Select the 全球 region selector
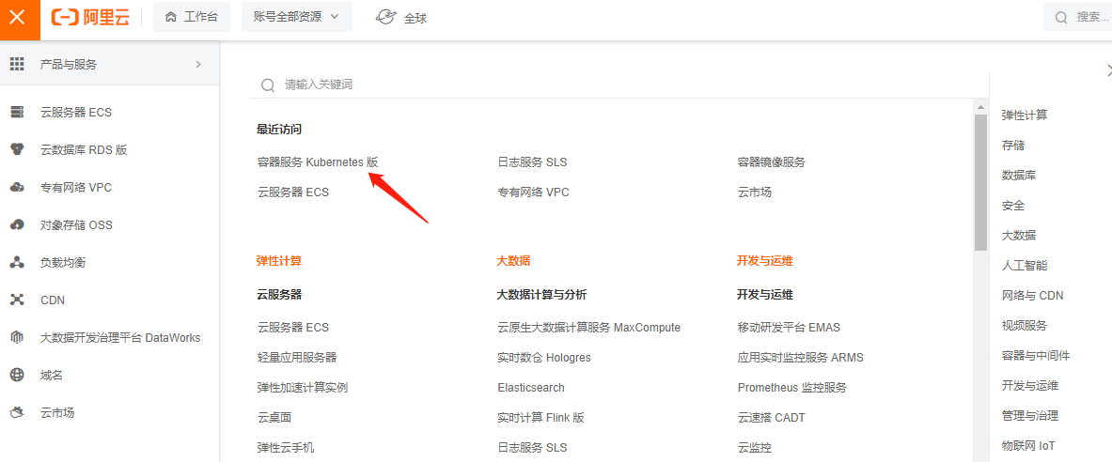Image resolution: width=1112 pixels, height=462 pixels. (x=402, y=18)
